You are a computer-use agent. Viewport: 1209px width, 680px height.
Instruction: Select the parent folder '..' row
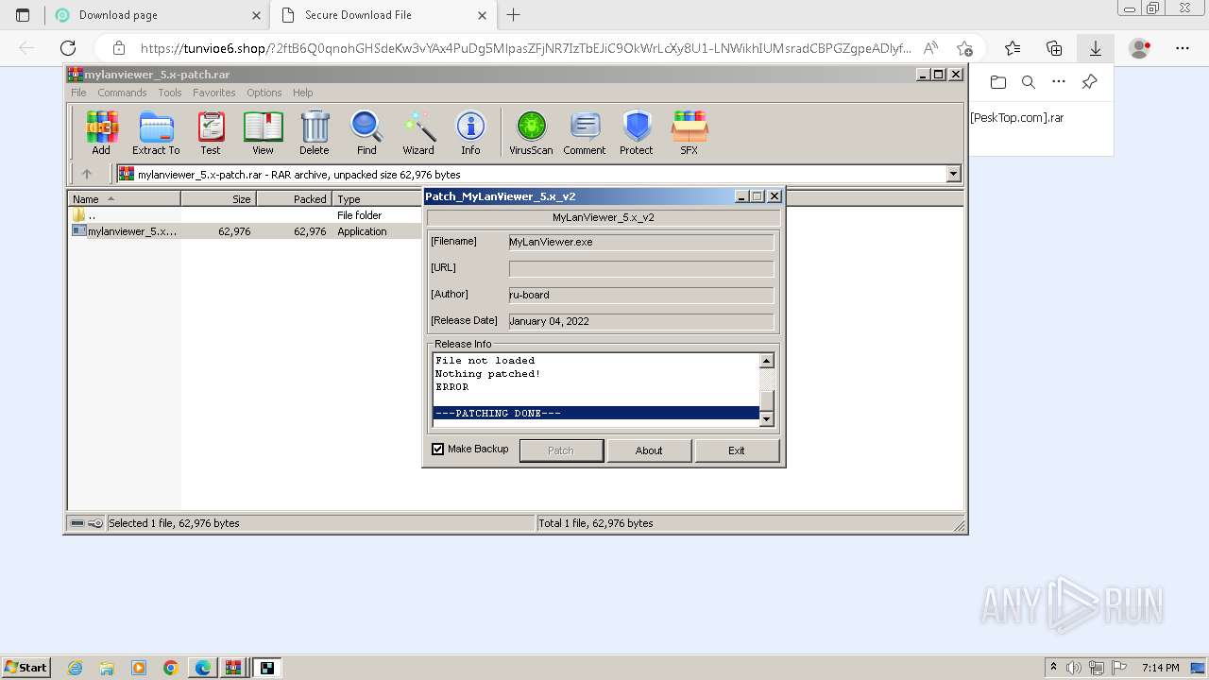coord(246,215)
